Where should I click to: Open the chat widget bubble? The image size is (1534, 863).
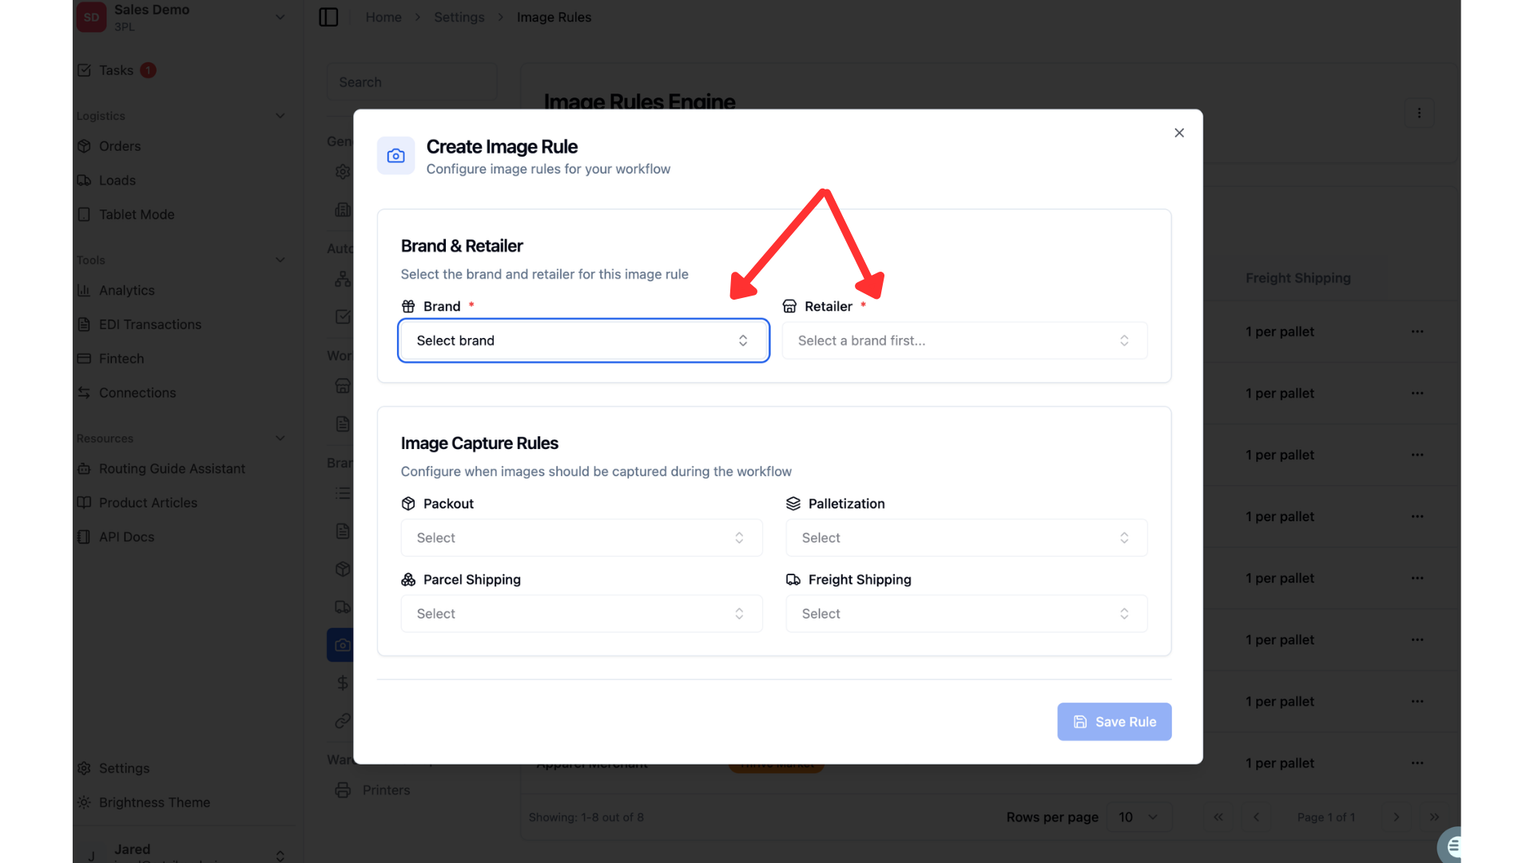(x=1450, y=845)
